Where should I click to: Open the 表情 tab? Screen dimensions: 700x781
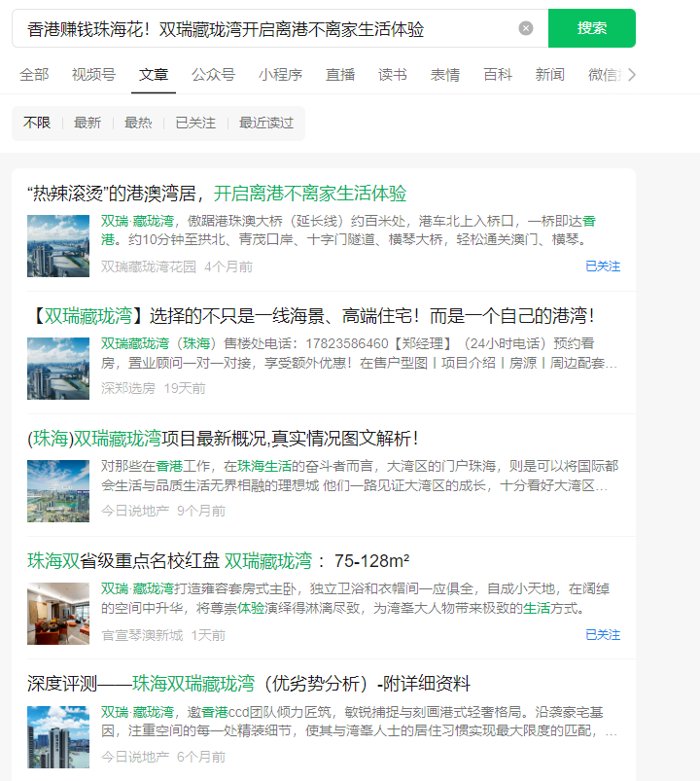coord(445,75)
